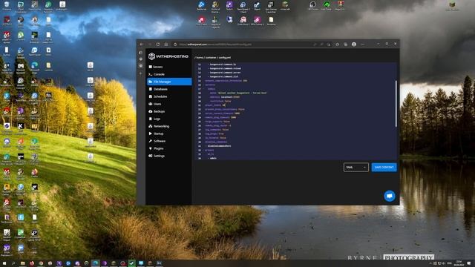Open File Explorer from taskbar
Viewport: 475px width, 267px height.
point(22,263)
